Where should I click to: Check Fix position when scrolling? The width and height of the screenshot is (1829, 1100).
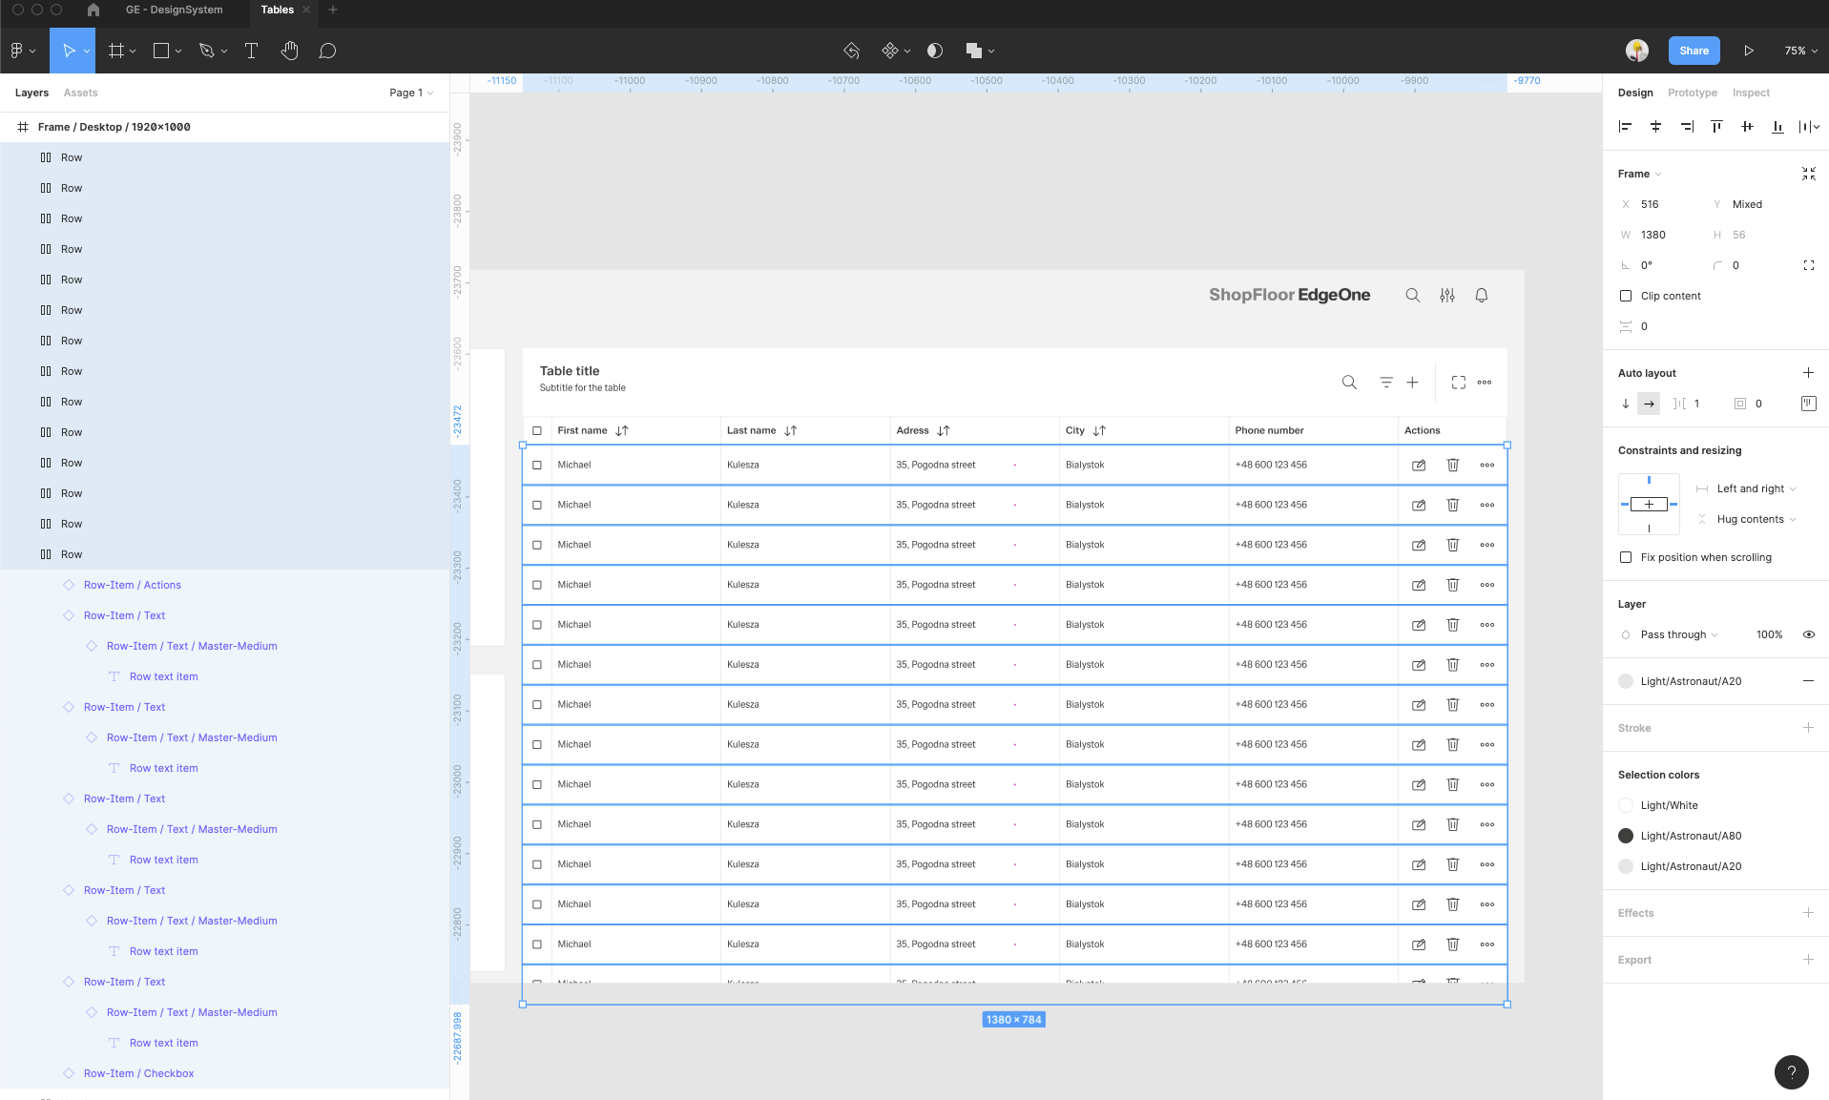1626,557
